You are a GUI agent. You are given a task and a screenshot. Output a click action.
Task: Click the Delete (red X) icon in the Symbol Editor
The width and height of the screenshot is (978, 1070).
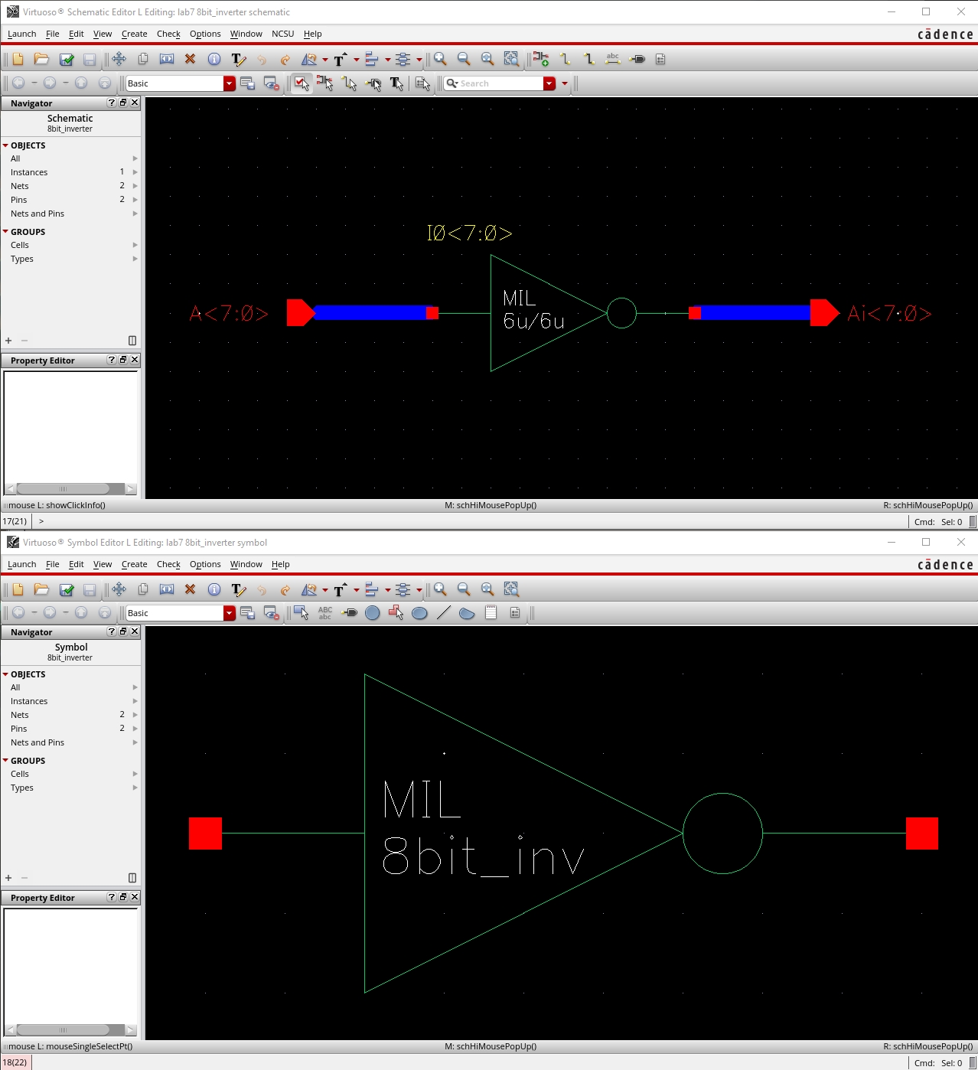click(191, 589)
